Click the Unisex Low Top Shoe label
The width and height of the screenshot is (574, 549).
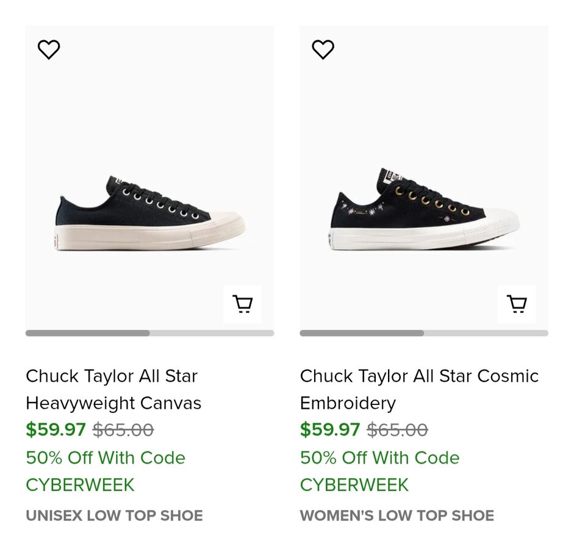(x=114, y=515)
